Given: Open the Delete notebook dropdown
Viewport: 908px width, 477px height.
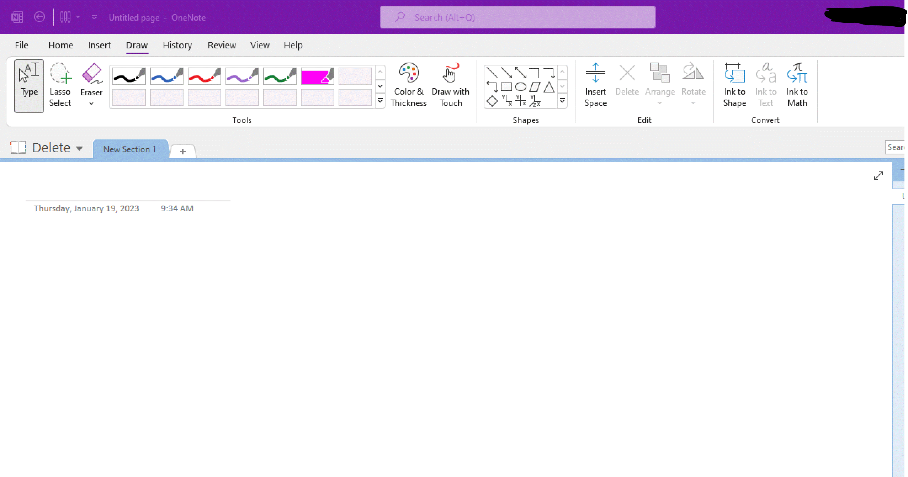Looking at the screenshot, I should click(x=79, y=148).
